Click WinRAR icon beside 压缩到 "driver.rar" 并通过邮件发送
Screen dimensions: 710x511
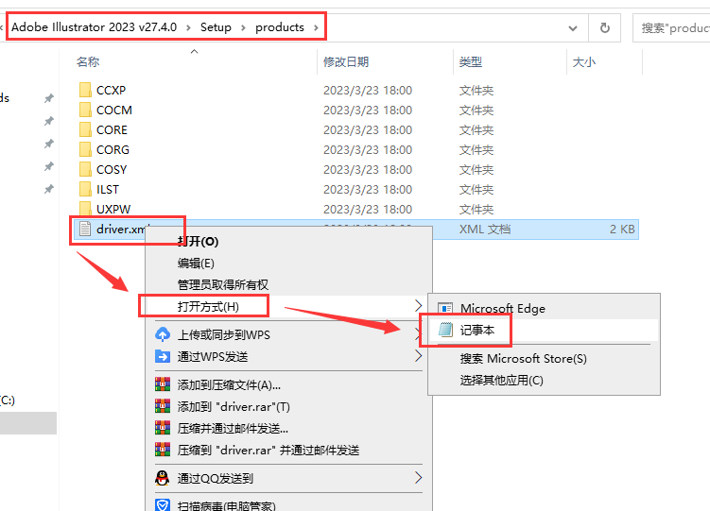[163, 450]
